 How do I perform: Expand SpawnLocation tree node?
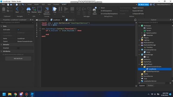pos(142,33)
